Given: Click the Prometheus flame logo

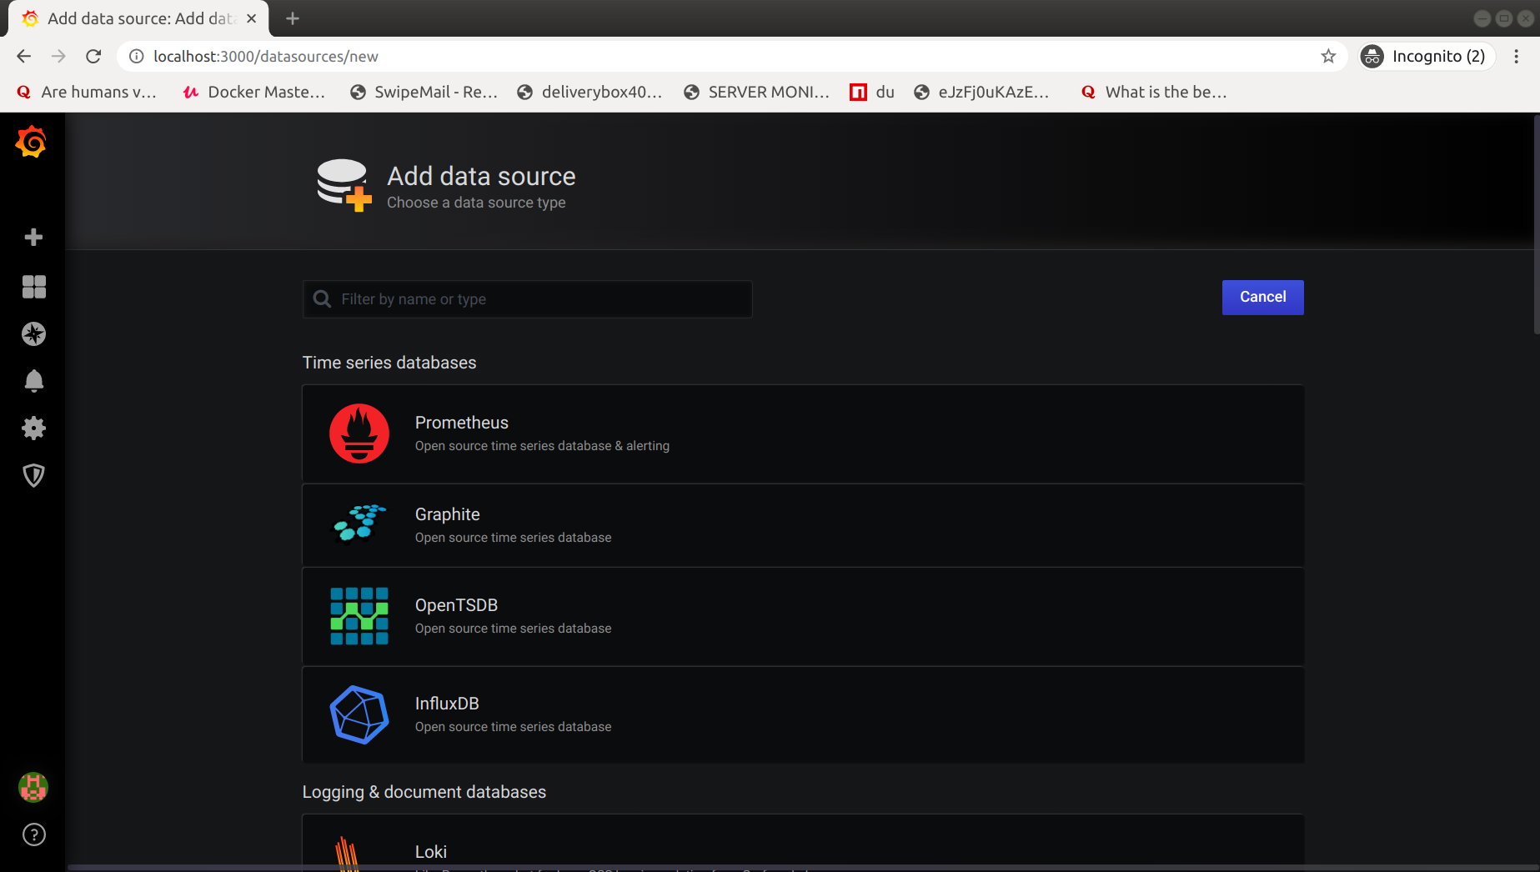Looking at the screenshot, I should pos(359,433).
